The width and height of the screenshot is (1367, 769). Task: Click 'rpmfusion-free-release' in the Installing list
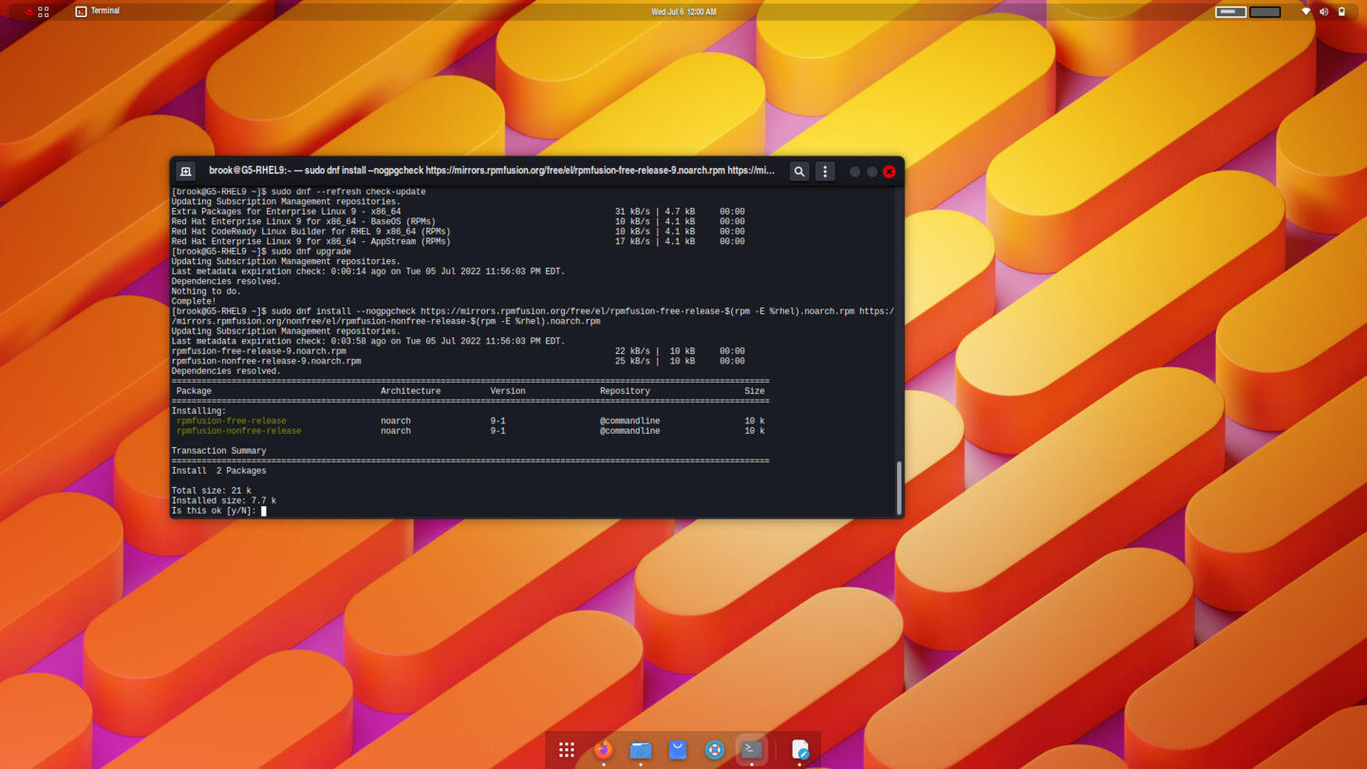[x=231, y=421]
